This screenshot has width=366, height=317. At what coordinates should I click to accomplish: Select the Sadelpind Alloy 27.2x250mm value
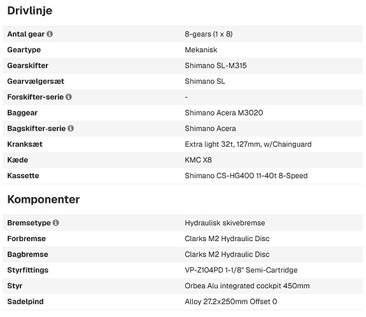coord(230,302)
